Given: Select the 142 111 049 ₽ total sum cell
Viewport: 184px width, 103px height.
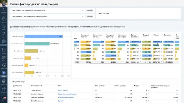Looking at the screenshot, I should [136, 62].
